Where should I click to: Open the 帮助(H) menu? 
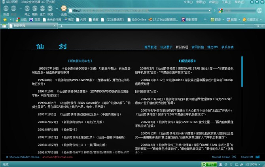[x=239, y=2]
